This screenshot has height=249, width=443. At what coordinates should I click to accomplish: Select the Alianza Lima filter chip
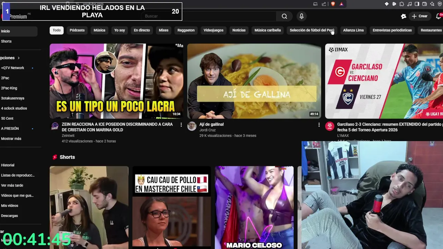[x=353, y=30]
